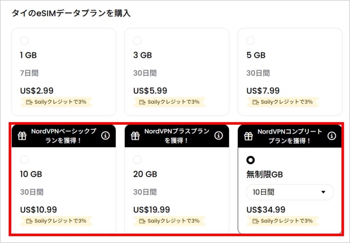Screen dimensions: 350x243
Task: Choose the 20 GB plan radio button
Action: 137,160
